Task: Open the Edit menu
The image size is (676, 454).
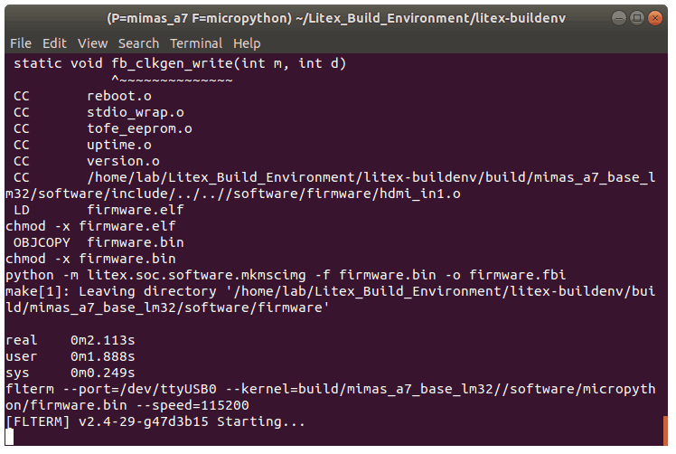Action: (x=54, y=43)
